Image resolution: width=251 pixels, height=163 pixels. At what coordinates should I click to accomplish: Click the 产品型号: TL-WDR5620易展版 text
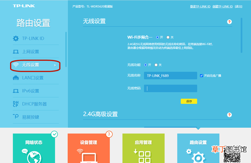[x=93, y=6]
